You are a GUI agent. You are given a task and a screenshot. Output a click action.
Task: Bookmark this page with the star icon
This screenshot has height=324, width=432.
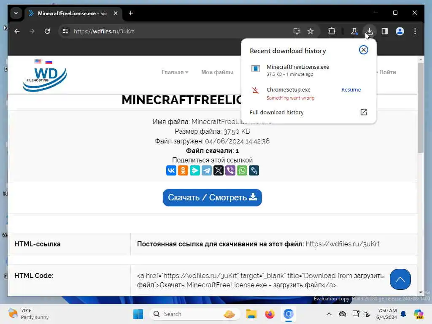(x=310, y=31)
